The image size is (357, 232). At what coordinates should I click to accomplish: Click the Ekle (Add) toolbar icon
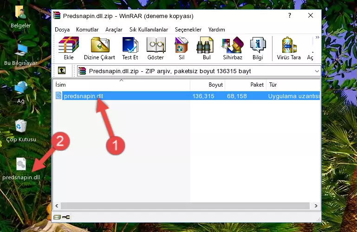(x=69, y=48)
